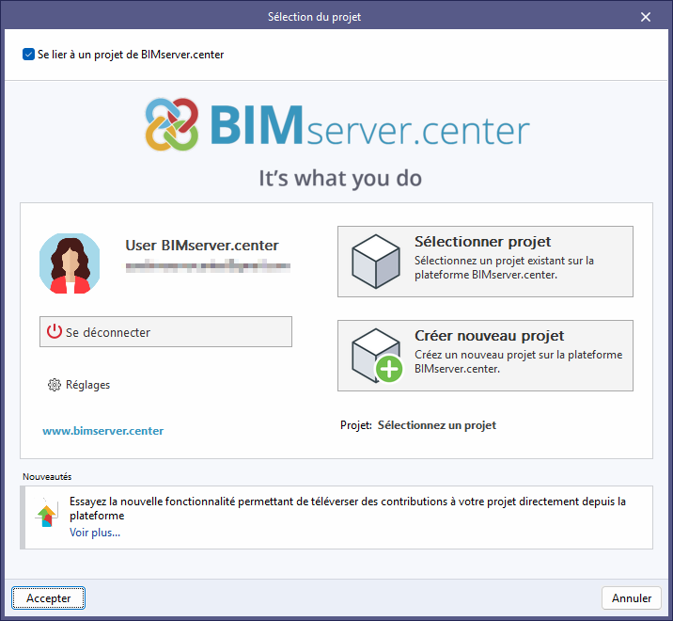Click the cube icon for Sélectionner projet
The width and height of the screenshot is (673, 621).
376,262
